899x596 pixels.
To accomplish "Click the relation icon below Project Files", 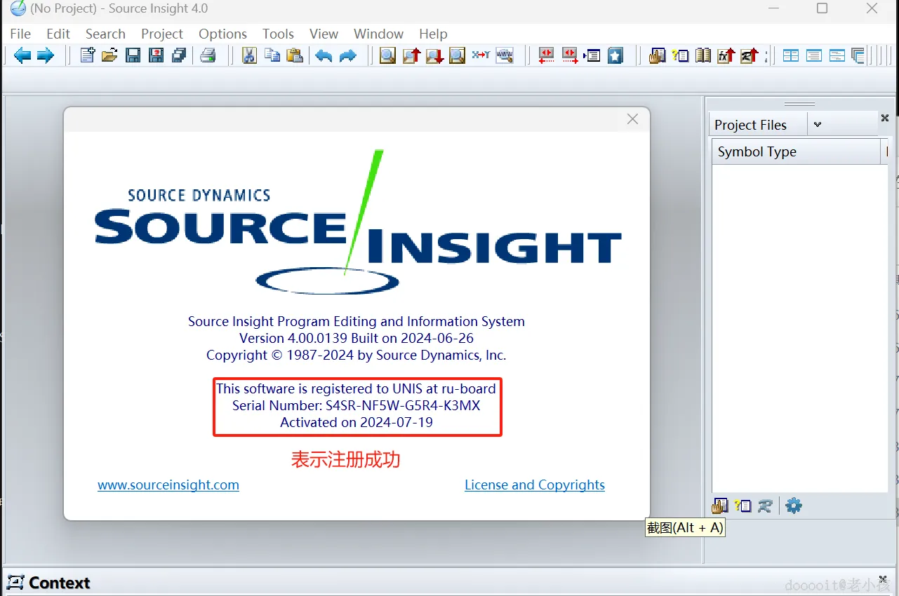I will point(765,506).
